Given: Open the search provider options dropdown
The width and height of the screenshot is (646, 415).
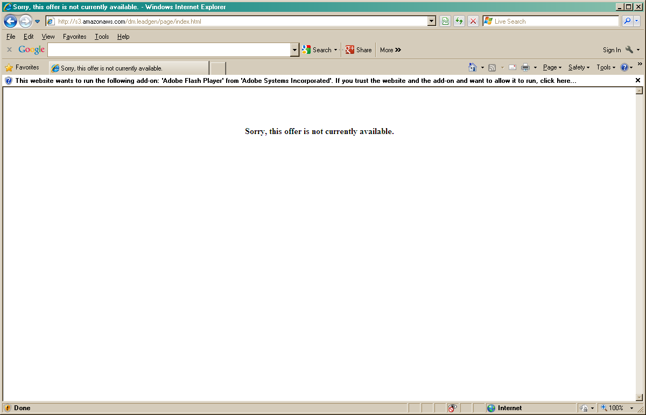Looking at the screenshot, I should (637, 22).
